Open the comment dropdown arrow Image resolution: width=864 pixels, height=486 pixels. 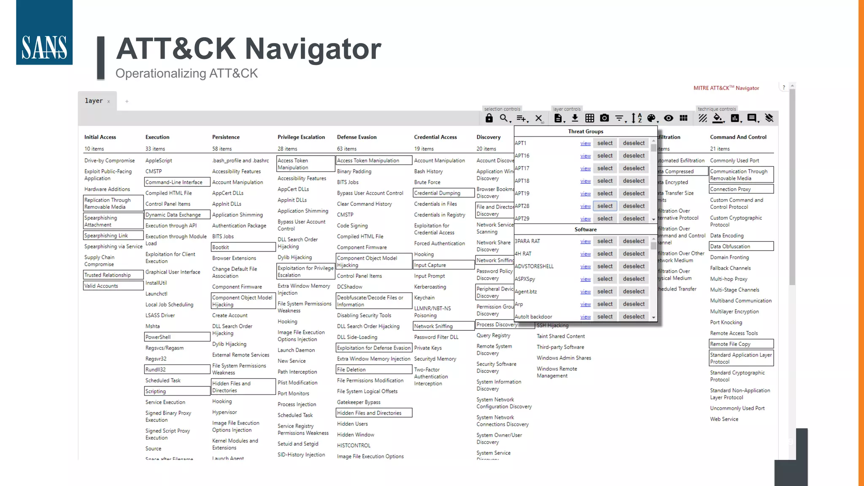click(759, 122)
